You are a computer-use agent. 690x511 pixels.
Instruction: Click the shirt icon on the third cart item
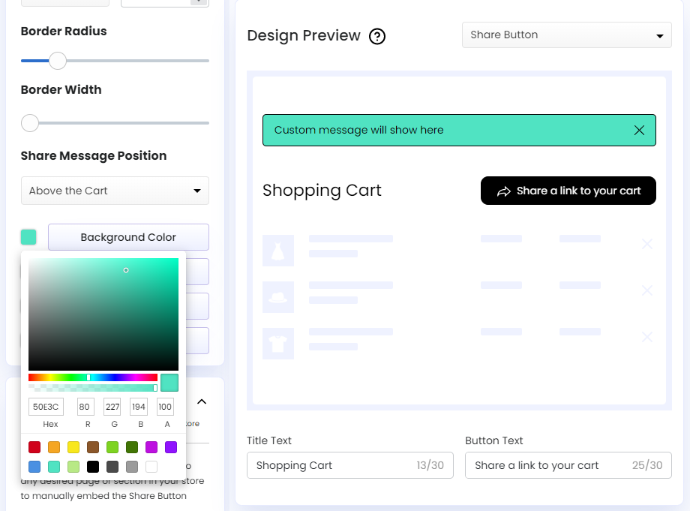click(278, 344)
